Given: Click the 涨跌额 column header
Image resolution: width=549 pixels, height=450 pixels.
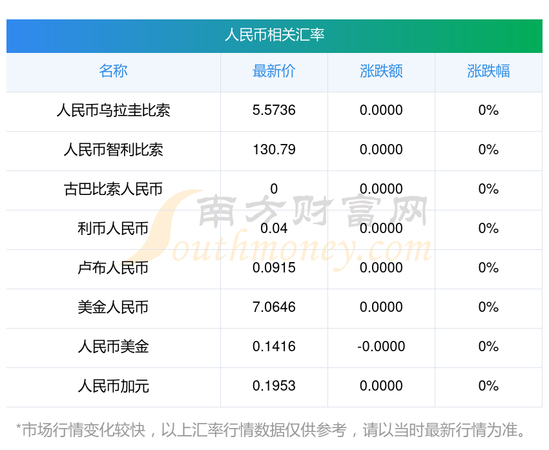Looking at the screenshot, I should pos(381,71).
